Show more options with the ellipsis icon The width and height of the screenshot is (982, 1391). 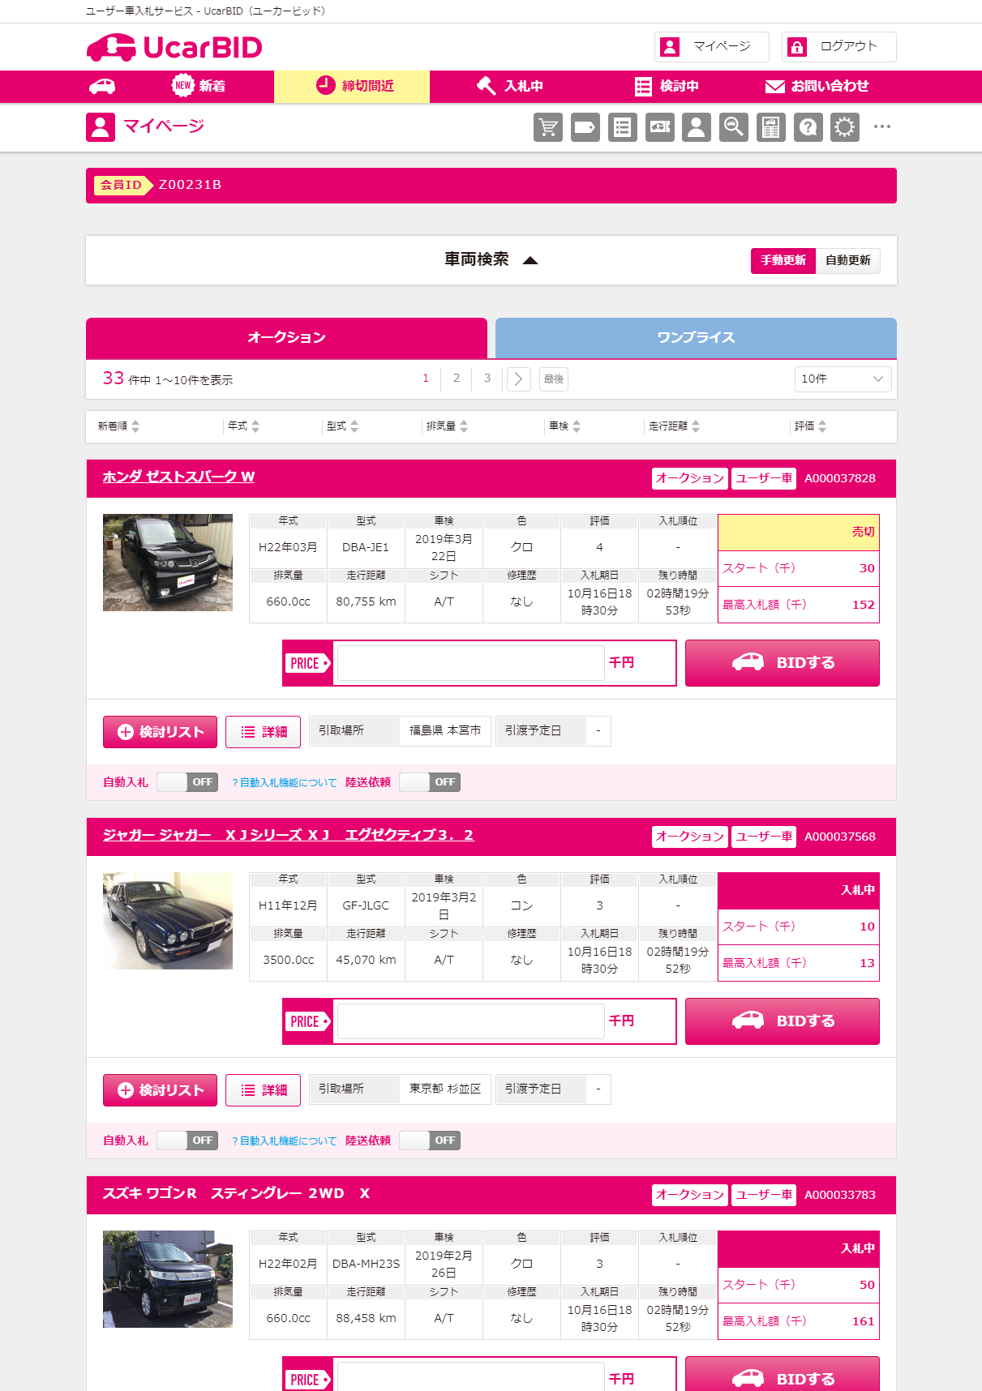tap(882, 126)
